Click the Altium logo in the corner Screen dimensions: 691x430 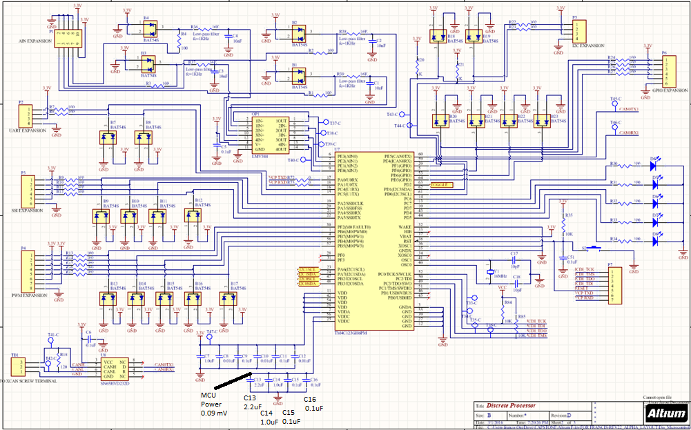tap(666, 414)
